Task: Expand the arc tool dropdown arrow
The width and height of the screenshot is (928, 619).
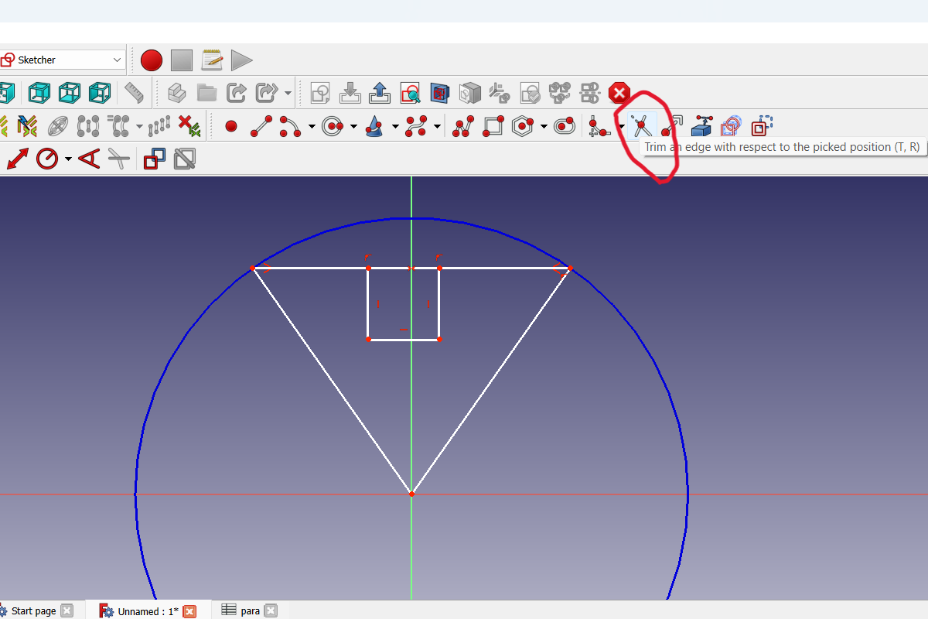Action: coord(312,125)
